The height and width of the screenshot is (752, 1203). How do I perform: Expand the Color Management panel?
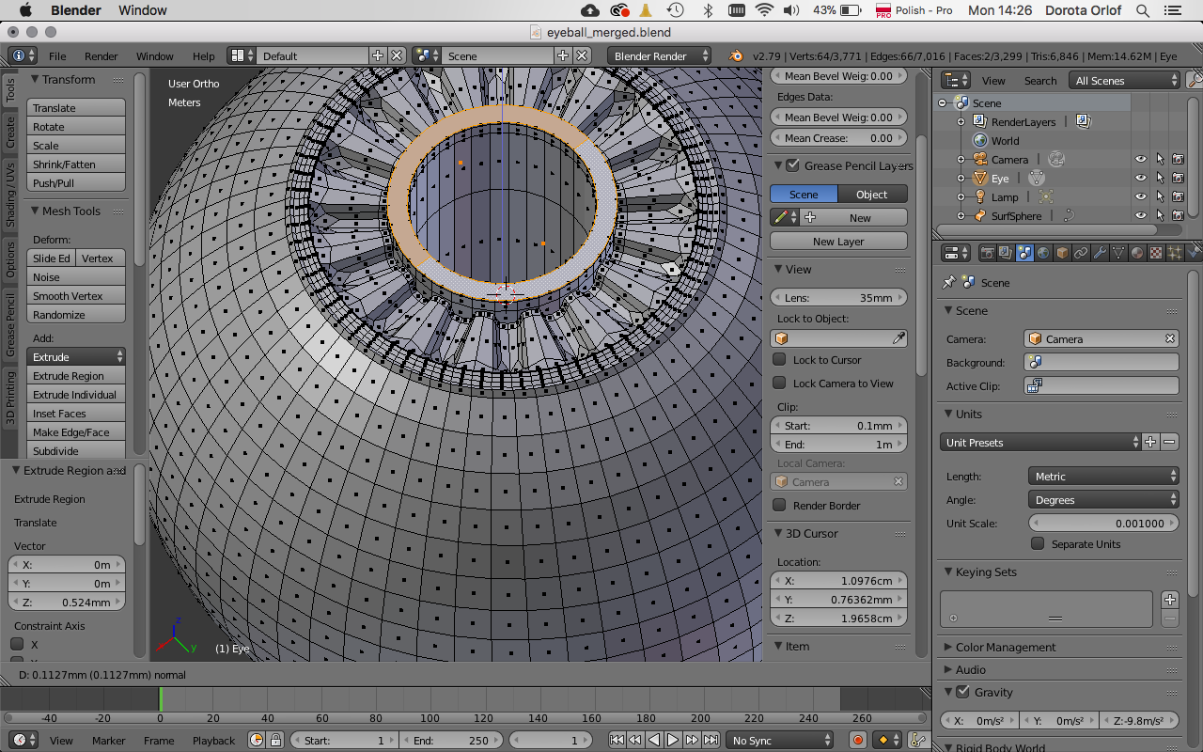point(1005,648)
